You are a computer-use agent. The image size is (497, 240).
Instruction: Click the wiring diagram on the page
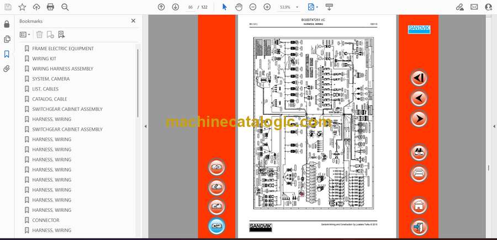coord(314,123)
